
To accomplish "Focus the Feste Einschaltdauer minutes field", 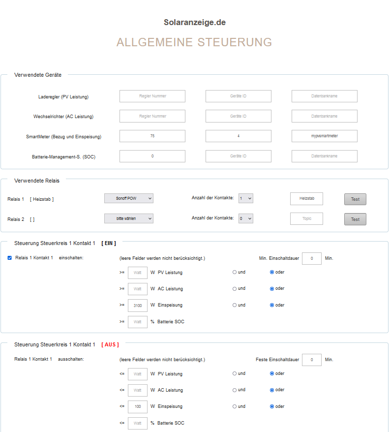I will tap(311, 360).
